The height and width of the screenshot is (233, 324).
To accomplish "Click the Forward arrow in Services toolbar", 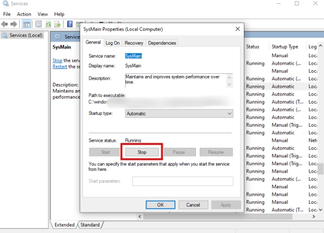I will point(13,24).
